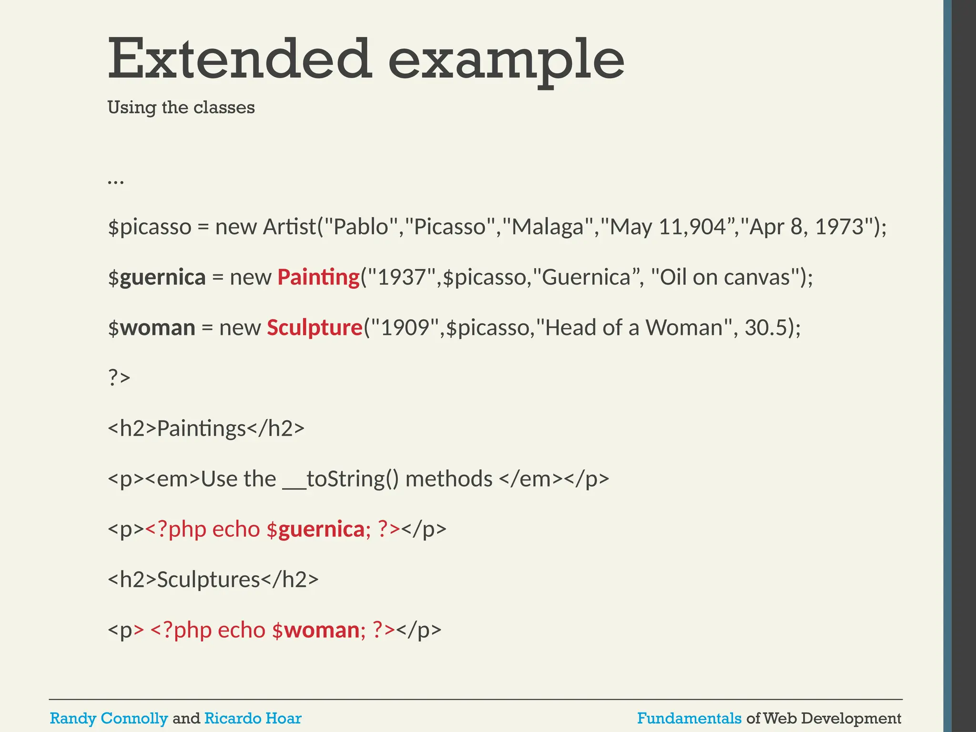Click 'of Web Development' footer text
This screenshot has width=976, height=732.
tap(823, 718)
